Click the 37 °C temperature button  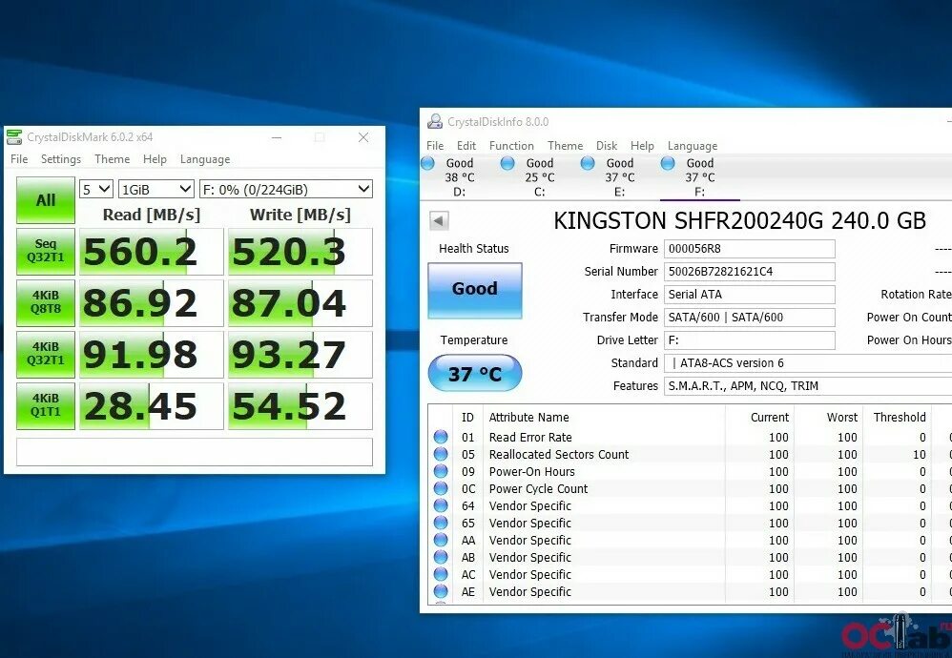[475, 373]
